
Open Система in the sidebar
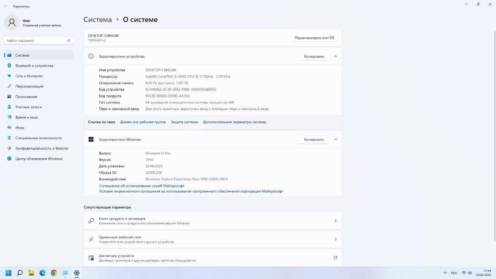coord(39,55)
